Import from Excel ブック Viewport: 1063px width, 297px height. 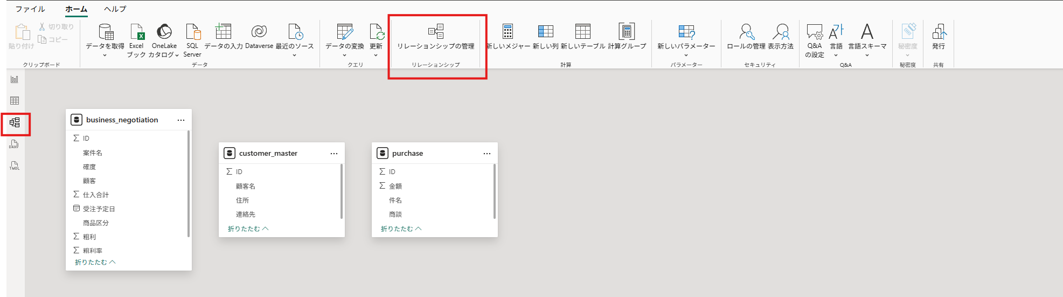[136, 40]
